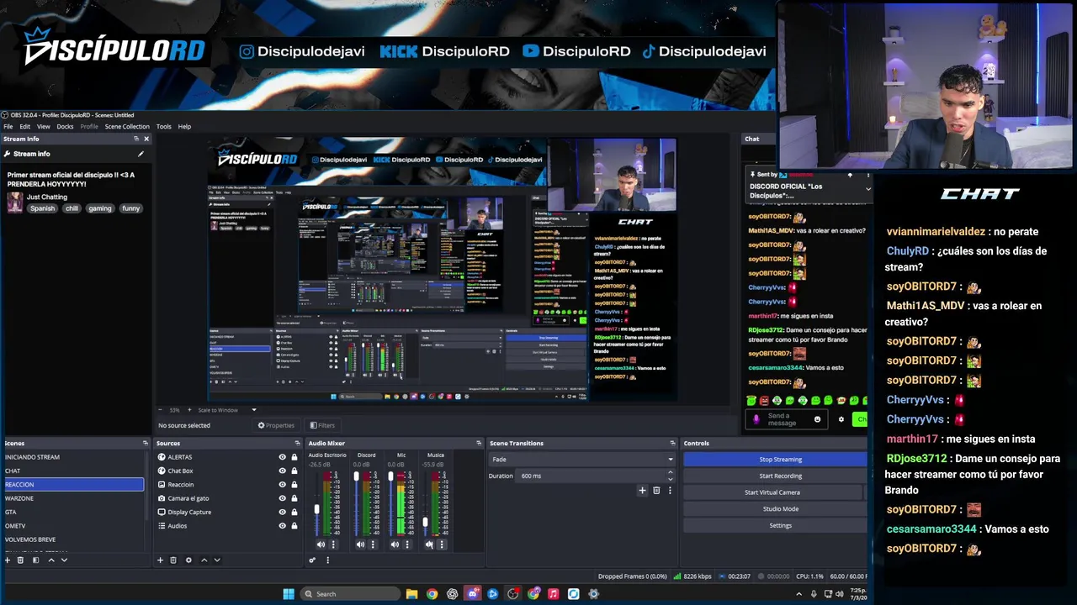Hide the Audios source group

(282, 526)
